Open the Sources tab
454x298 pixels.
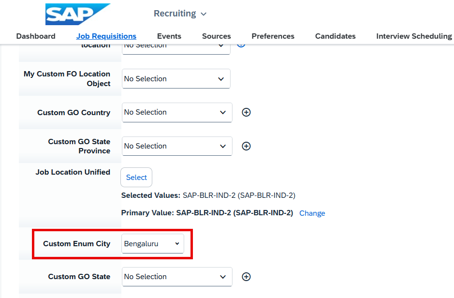click(216, 36)
